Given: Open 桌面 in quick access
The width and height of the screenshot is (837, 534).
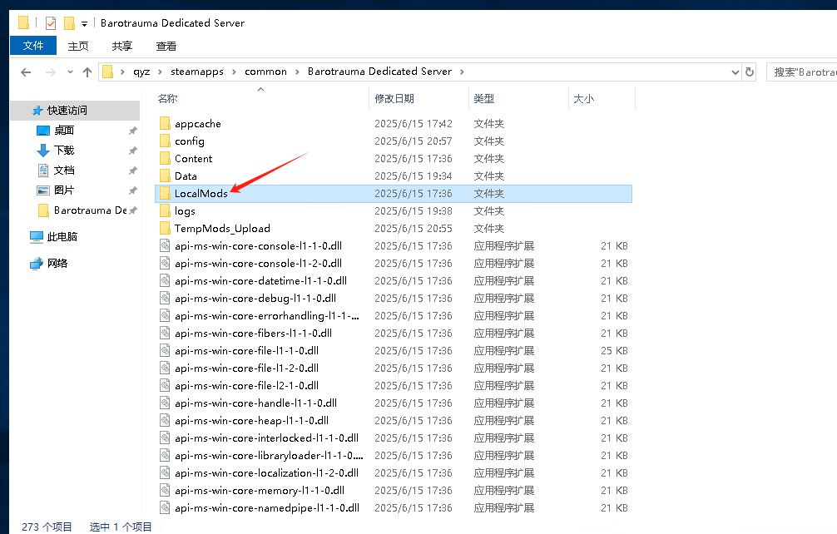Looking at the screenshot, I should pyautogui.click(x=63, y=131).
